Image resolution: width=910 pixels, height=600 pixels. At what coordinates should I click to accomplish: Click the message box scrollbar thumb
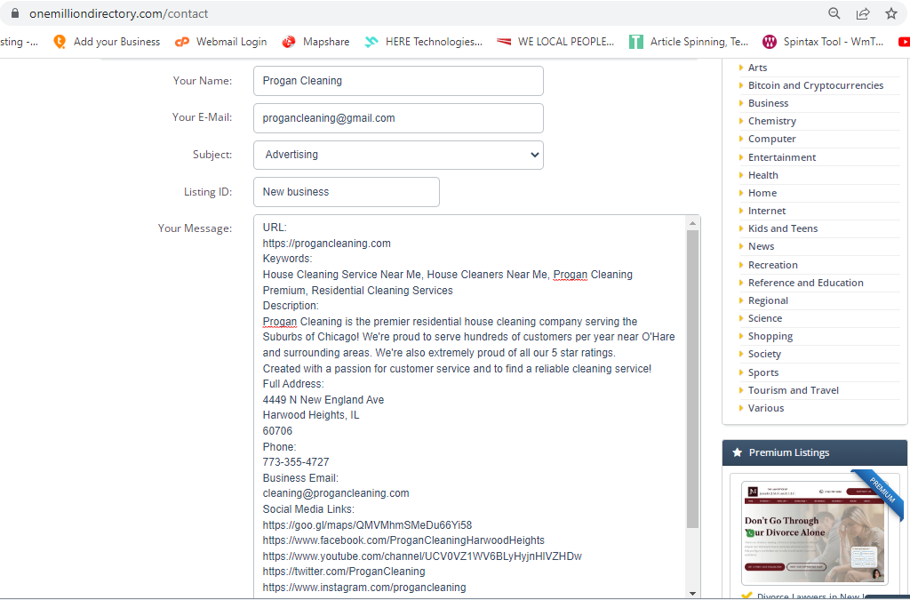(x=692, y=379)
